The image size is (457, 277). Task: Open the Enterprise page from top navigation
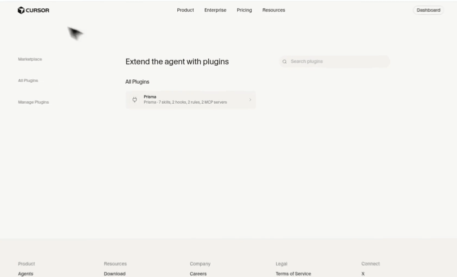pos(215,10)
